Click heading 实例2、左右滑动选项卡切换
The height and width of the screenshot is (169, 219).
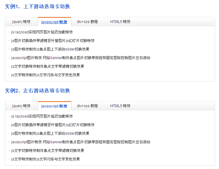(x=37, y=91)
